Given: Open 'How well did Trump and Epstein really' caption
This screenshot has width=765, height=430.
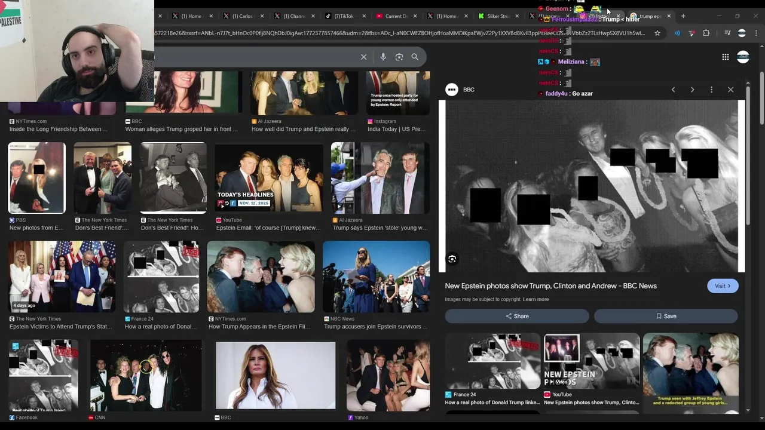Looking at the screenshot, I should (x=304, y=129).
